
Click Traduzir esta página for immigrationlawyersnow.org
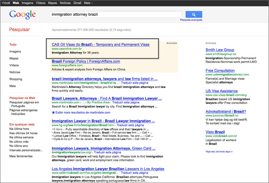pos(107,152)
